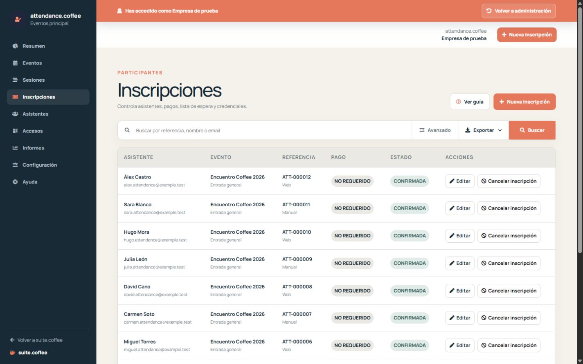Screen dimensions: 583x364
Task: Cancel inscripción for Álex Castro
Action: click(x=509, y=181)
